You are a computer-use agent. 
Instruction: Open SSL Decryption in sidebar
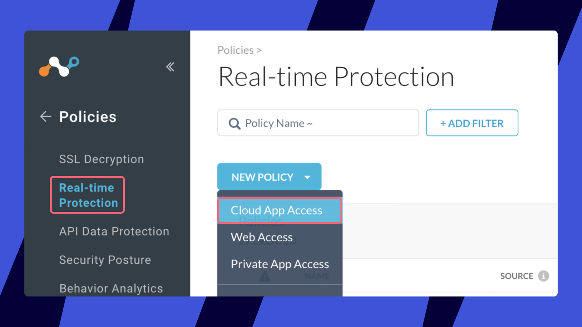pos(101,159)
